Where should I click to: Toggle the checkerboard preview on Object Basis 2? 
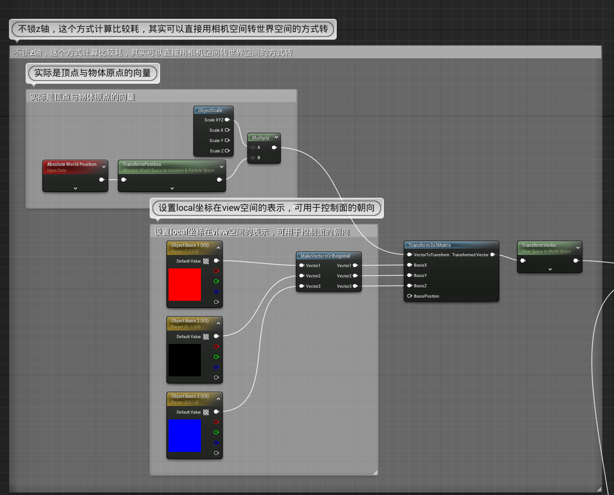[x=206, y=336]
